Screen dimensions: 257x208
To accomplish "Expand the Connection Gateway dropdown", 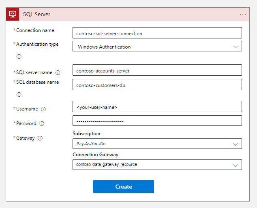I will point(236,165).
